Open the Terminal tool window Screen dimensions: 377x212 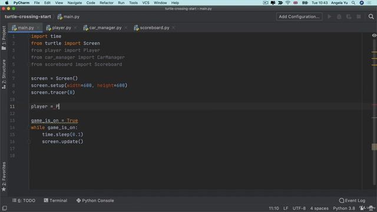point(55,200)
